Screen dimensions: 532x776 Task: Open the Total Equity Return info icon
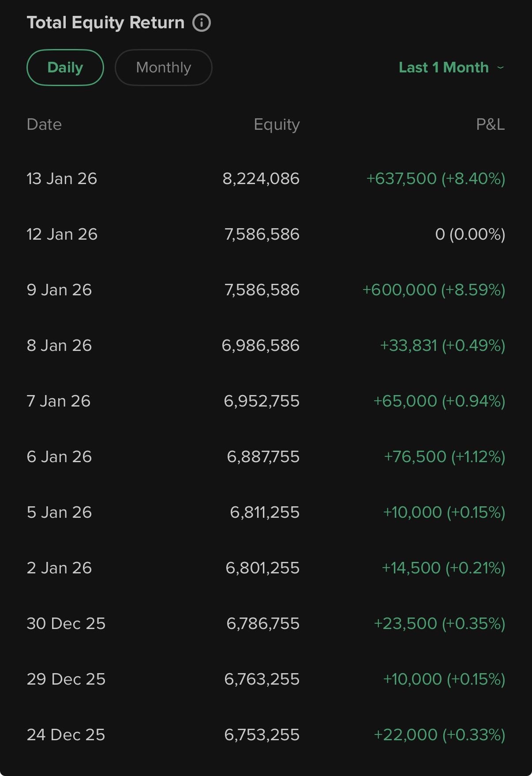202,23
